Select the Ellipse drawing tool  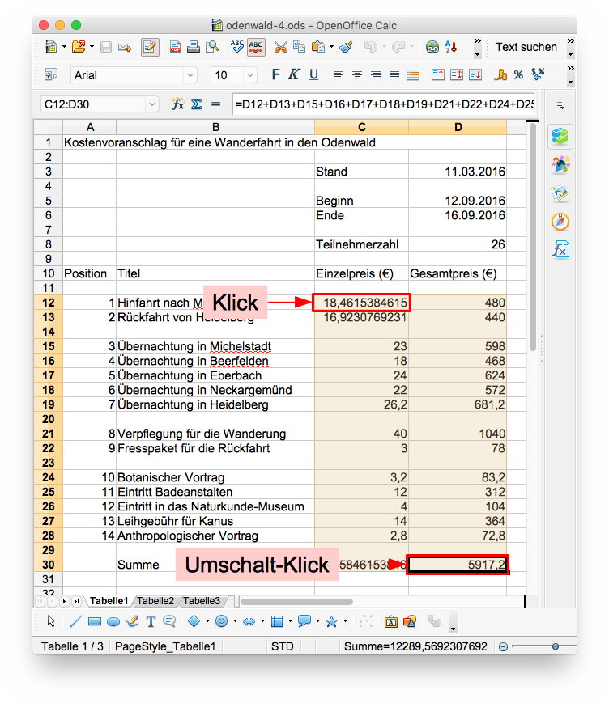point(113,622)
